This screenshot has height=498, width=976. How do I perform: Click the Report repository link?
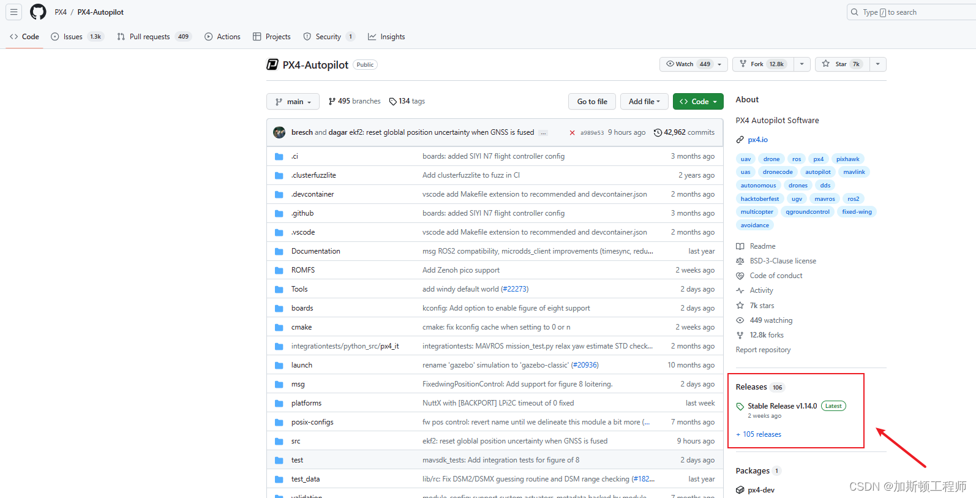pyautogui.click(x=763, y=350)
